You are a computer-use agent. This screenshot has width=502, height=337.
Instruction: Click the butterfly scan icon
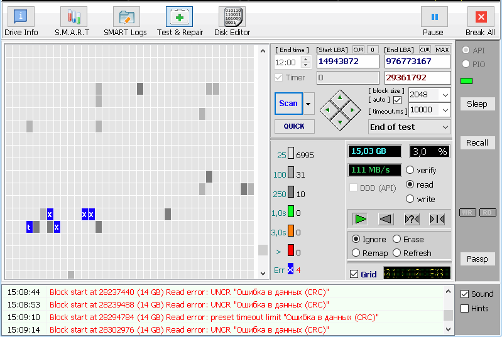click(437, 219)
